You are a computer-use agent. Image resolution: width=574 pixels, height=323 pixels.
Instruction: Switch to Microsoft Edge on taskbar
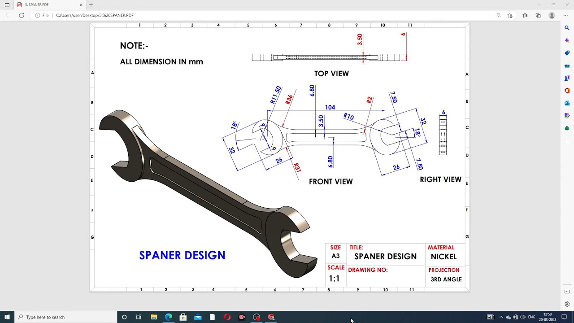pos(169,317)
